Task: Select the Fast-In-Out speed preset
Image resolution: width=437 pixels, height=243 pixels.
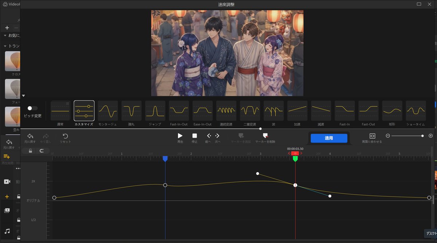Action: click(179, 111)
